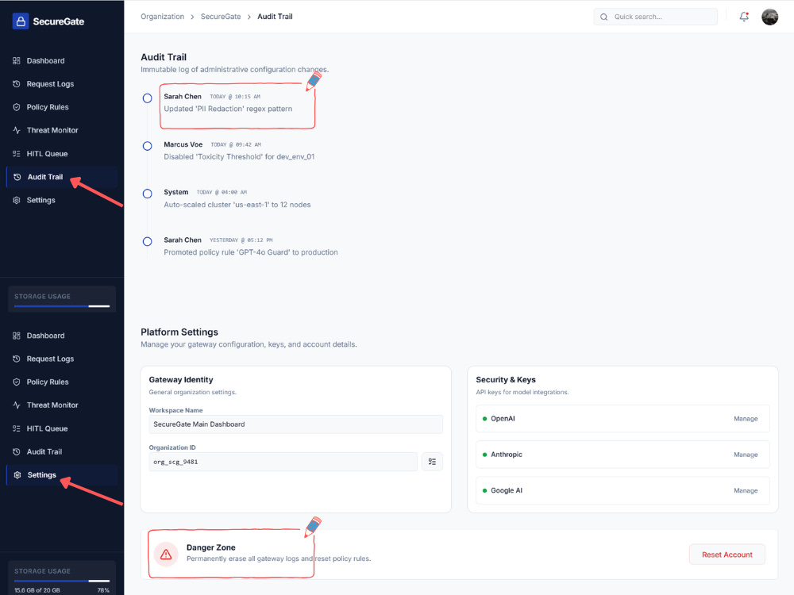
Task: Click the timeline marker for the System entry
Action: point(148,194)
